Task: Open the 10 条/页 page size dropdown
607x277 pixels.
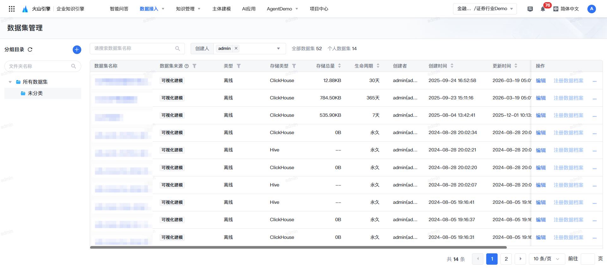Action: coord(547,259)
